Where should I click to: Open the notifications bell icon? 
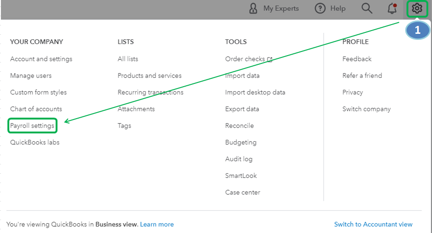(x=392, y=8)
